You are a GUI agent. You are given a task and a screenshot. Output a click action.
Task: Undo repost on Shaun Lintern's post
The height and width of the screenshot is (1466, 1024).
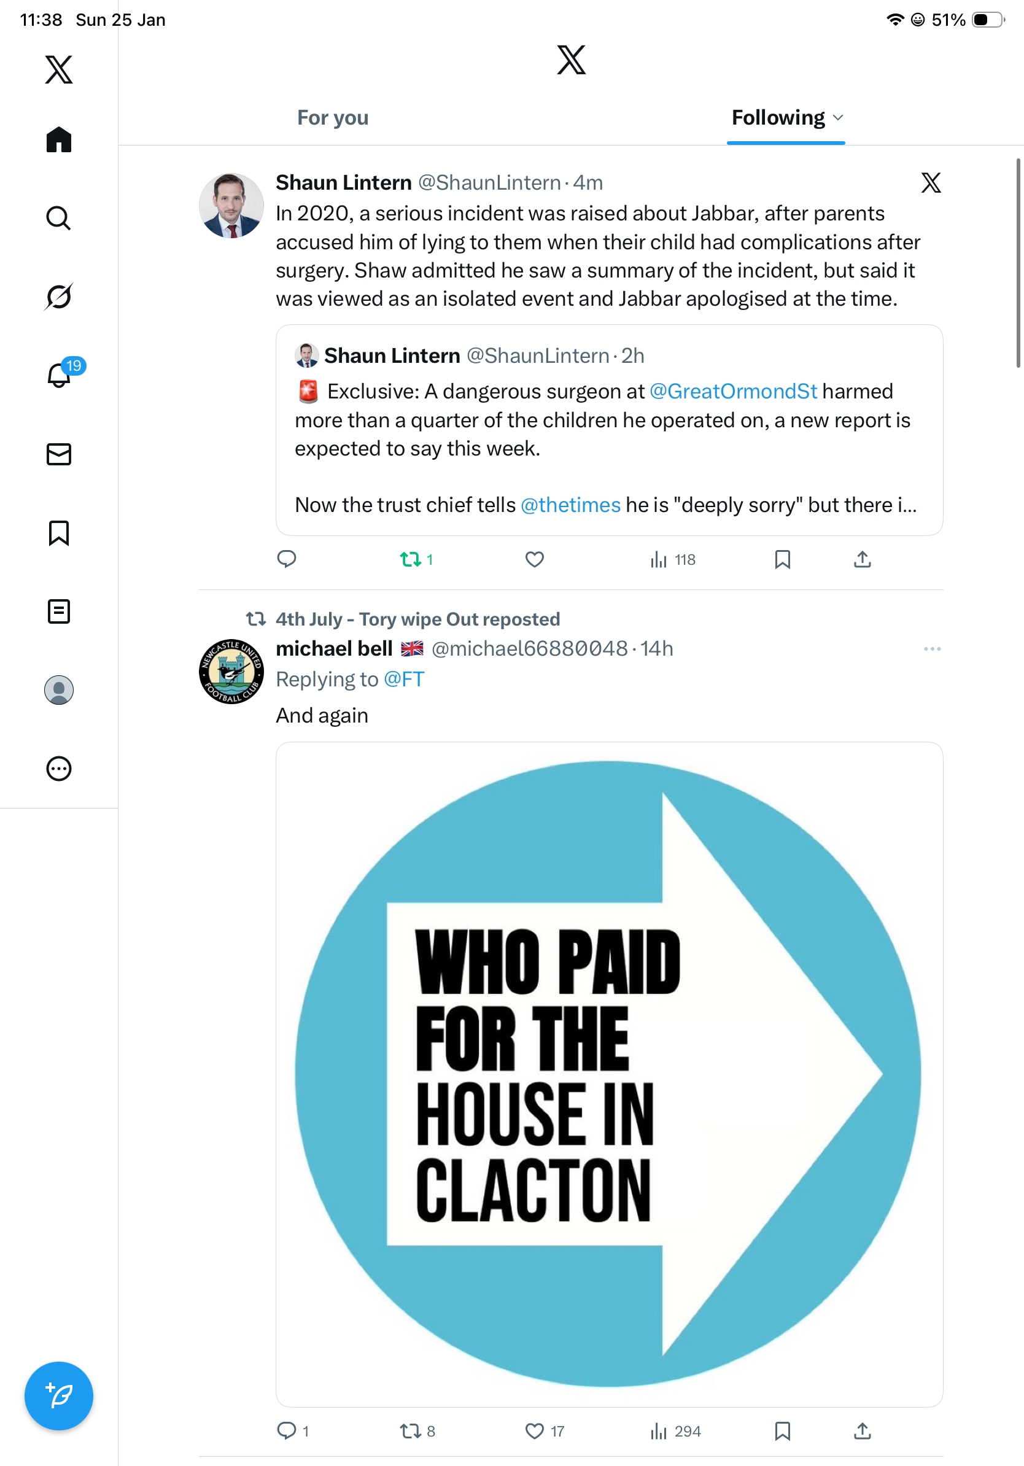pos(411,559)
